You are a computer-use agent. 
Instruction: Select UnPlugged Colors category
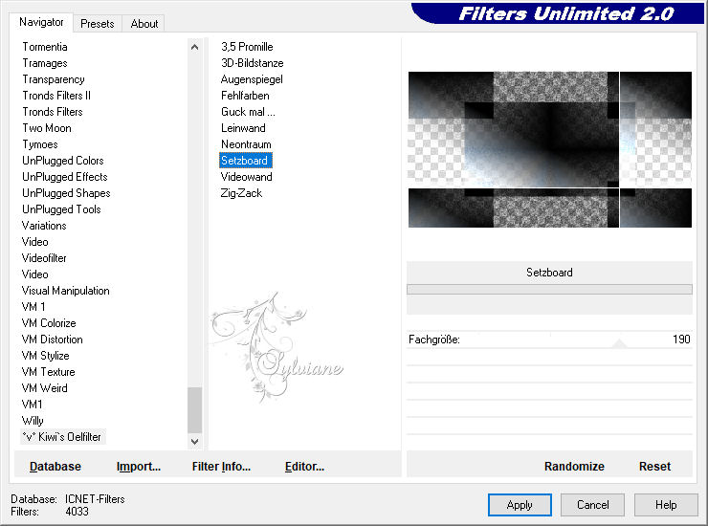point(63,161)
